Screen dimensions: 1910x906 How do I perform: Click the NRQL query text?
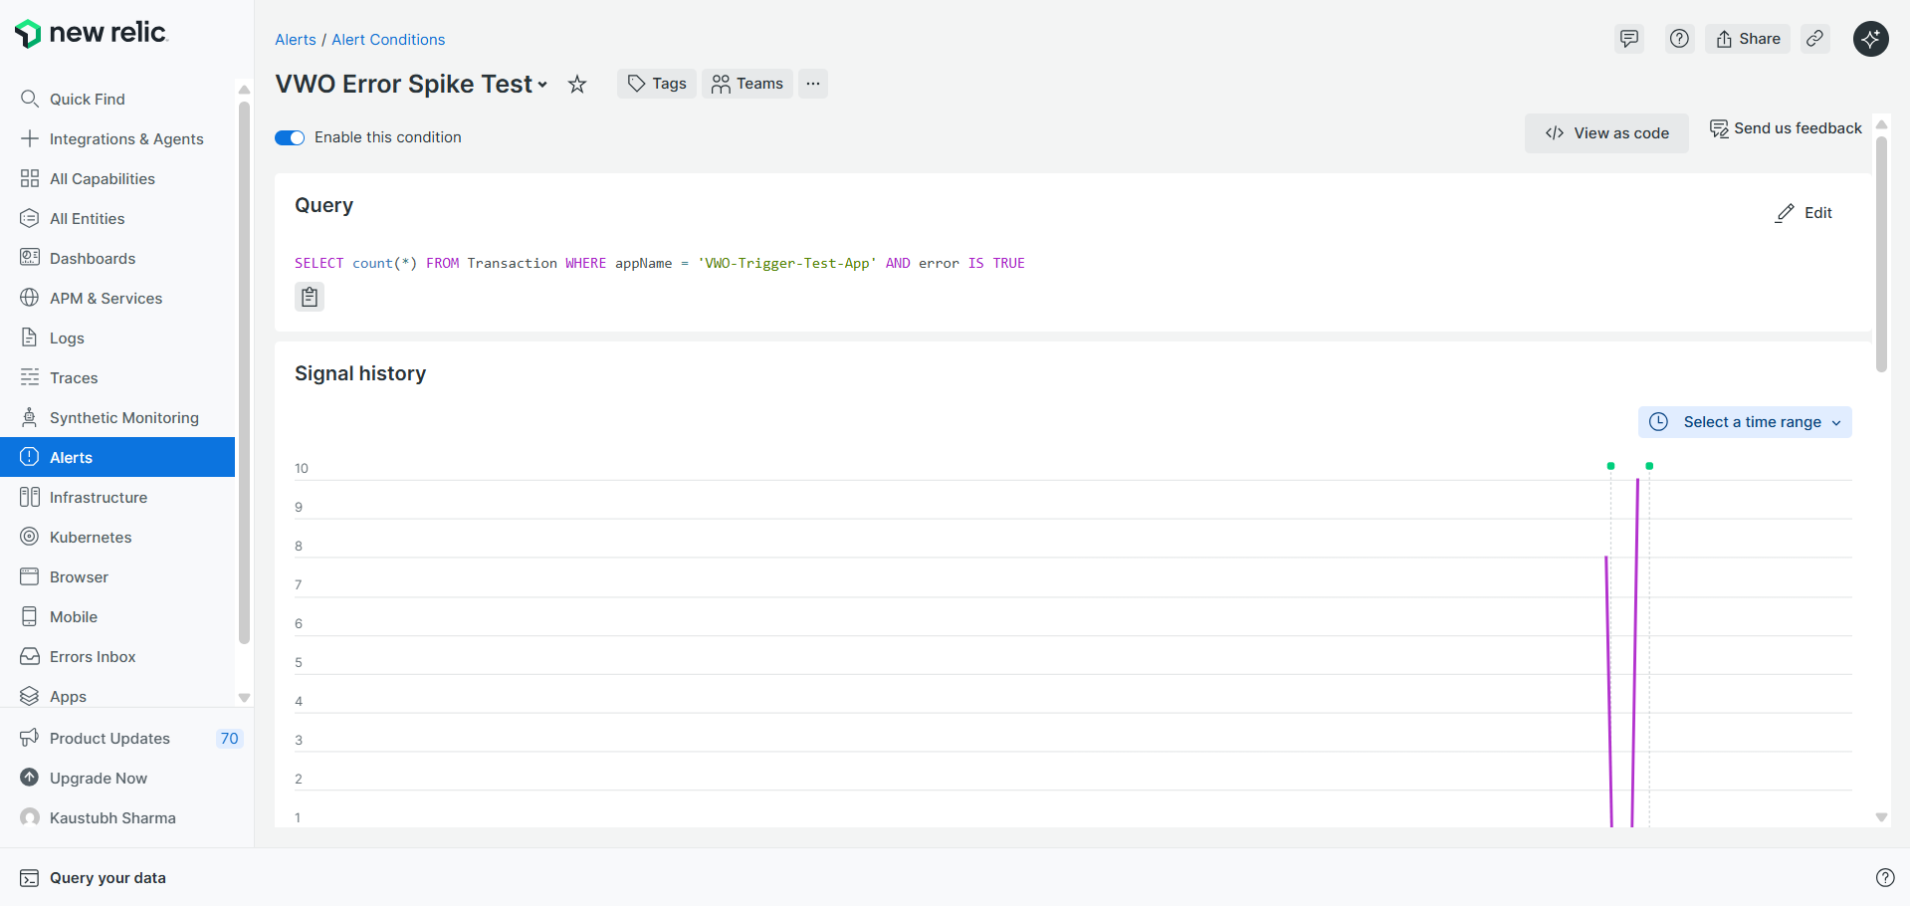(660, 263)
